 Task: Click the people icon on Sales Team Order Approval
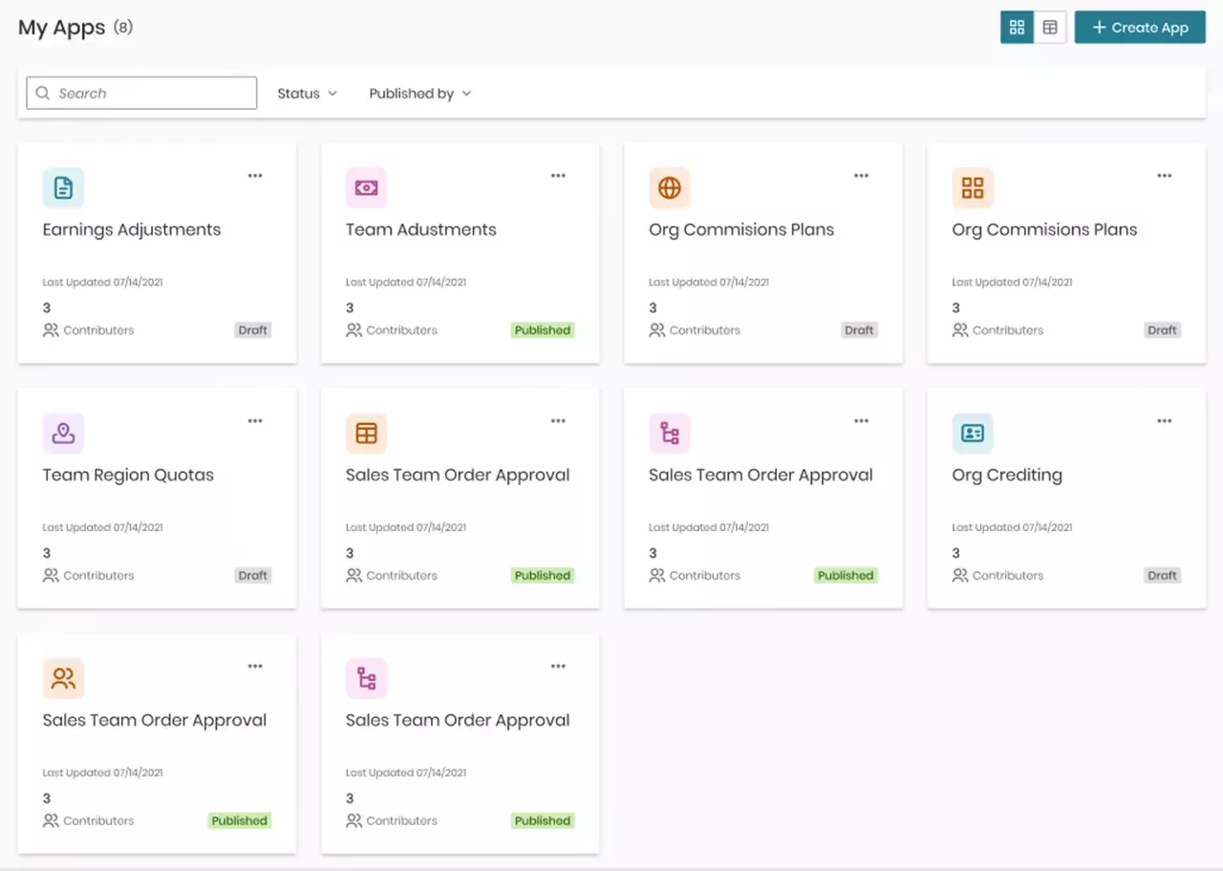63,679
